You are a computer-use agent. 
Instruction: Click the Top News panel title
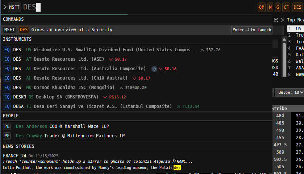pyautogui.click(x=295, y=20)
